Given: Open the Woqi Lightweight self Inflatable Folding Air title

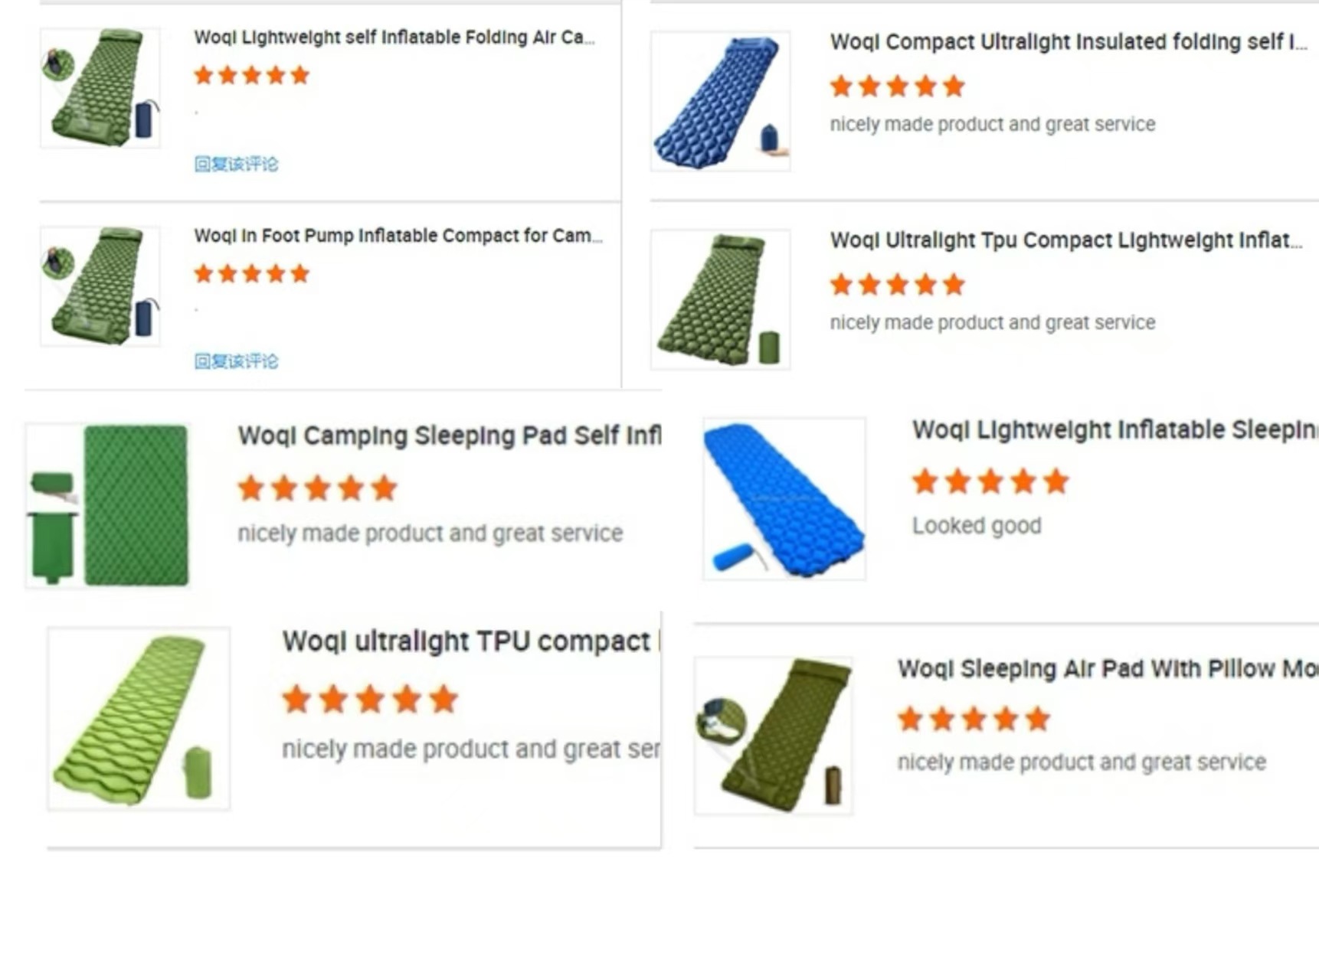Looking at the screenshot, I should (394, 38).
